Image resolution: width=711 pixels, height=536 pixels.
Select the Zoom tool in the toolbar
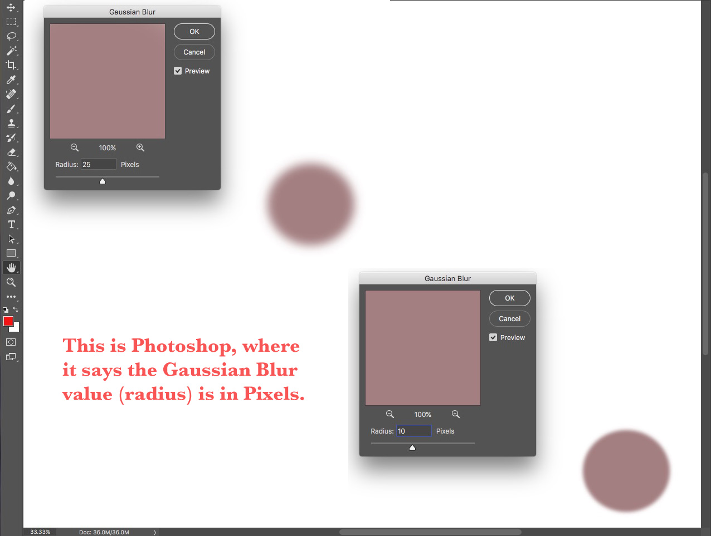(x=11, y=282)
